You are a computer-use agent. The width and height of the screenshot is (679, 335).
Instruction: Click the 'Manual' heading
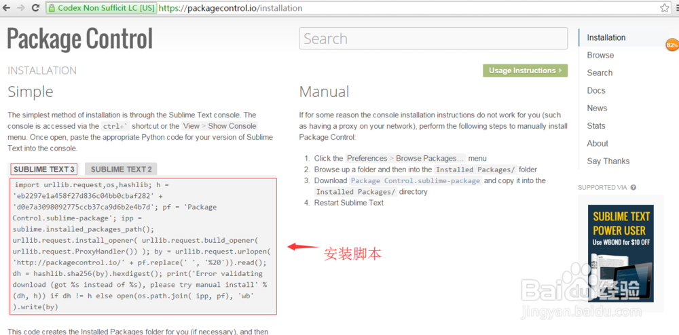click(324, 92)
